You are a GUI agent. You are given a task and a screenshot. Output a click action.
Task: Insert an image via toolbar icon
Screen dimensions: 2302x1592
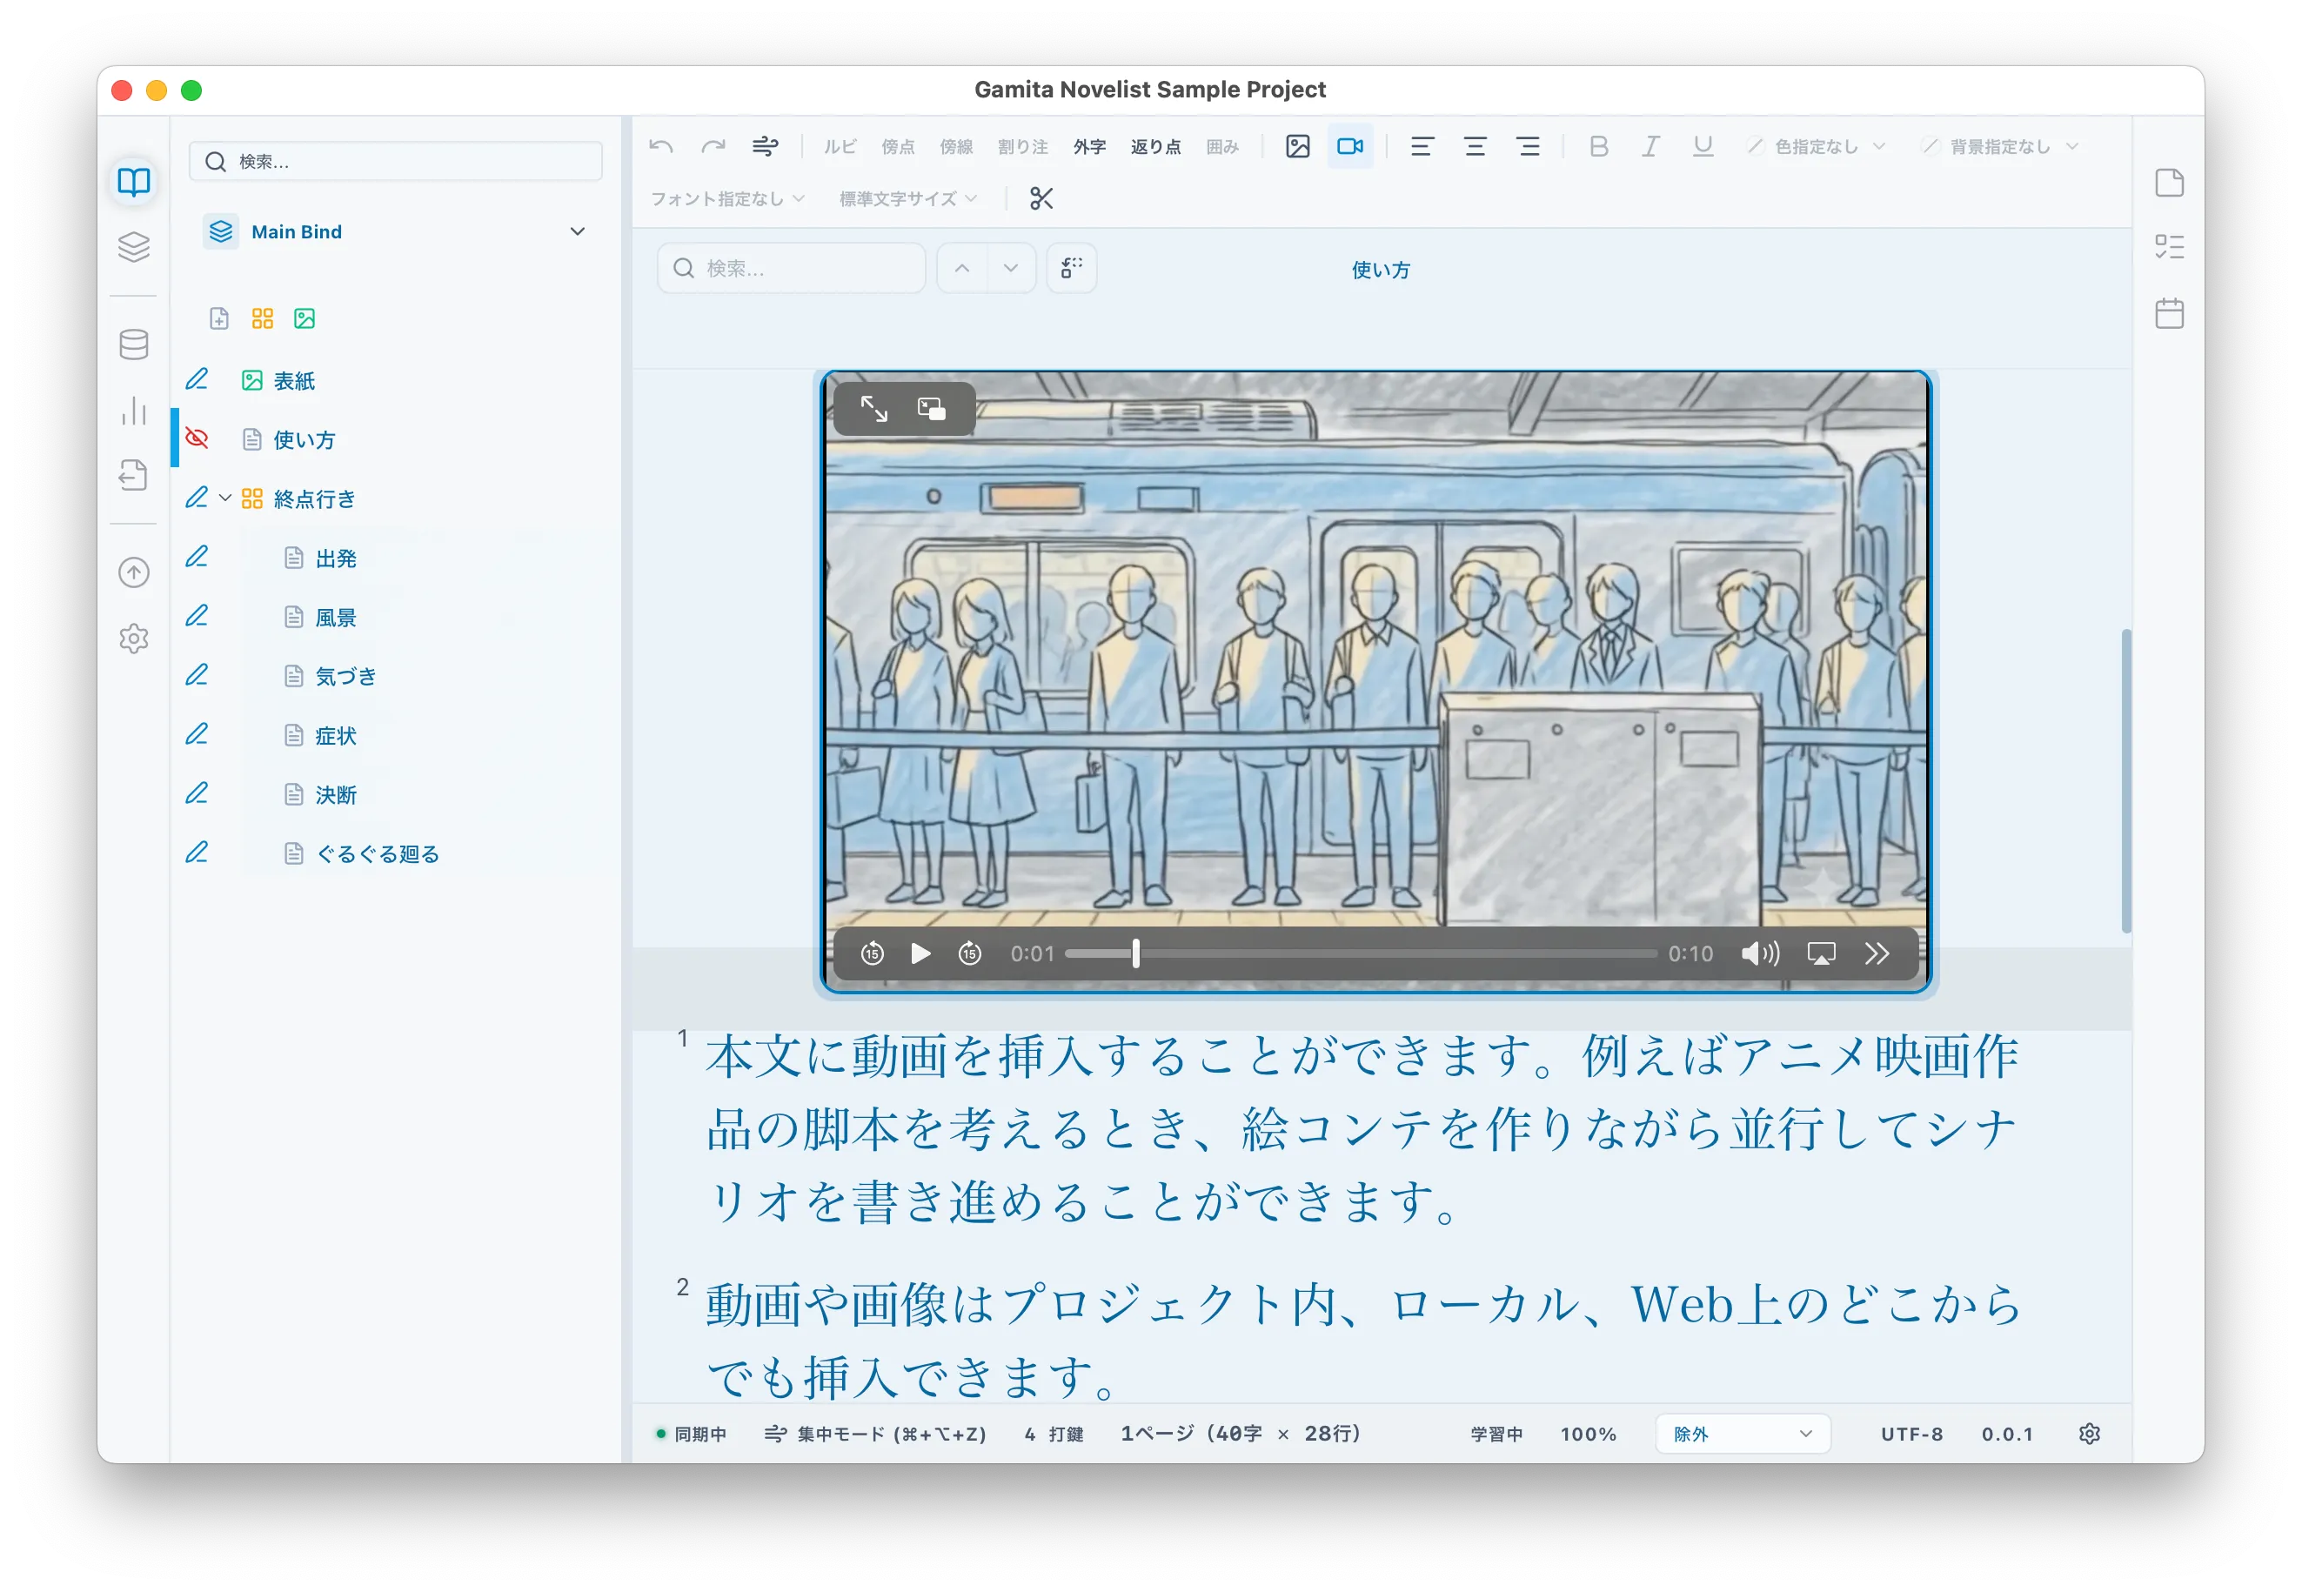point(1296,147)
